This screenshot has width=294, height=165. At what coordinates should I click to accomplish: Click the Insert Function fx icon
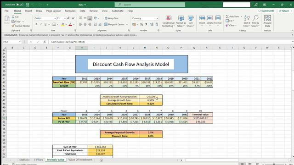coord(45,42)
